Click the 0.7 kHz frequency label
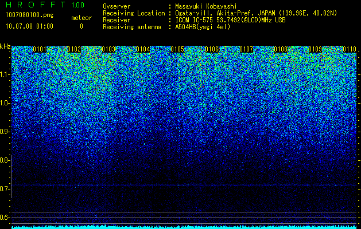 click(5, 189)
